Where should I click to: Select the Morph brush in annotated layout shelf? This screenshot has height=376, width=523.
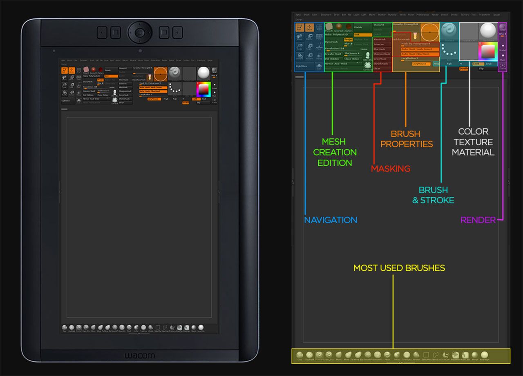(475, 355)
